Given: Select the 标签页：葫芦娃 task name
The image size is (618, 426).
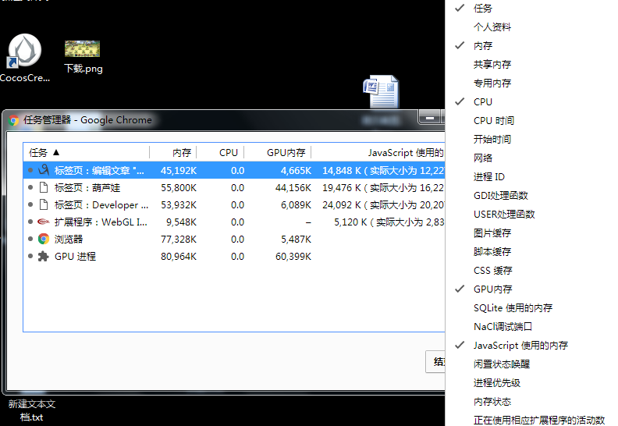Looking at the screenshot, I should 87,187.
